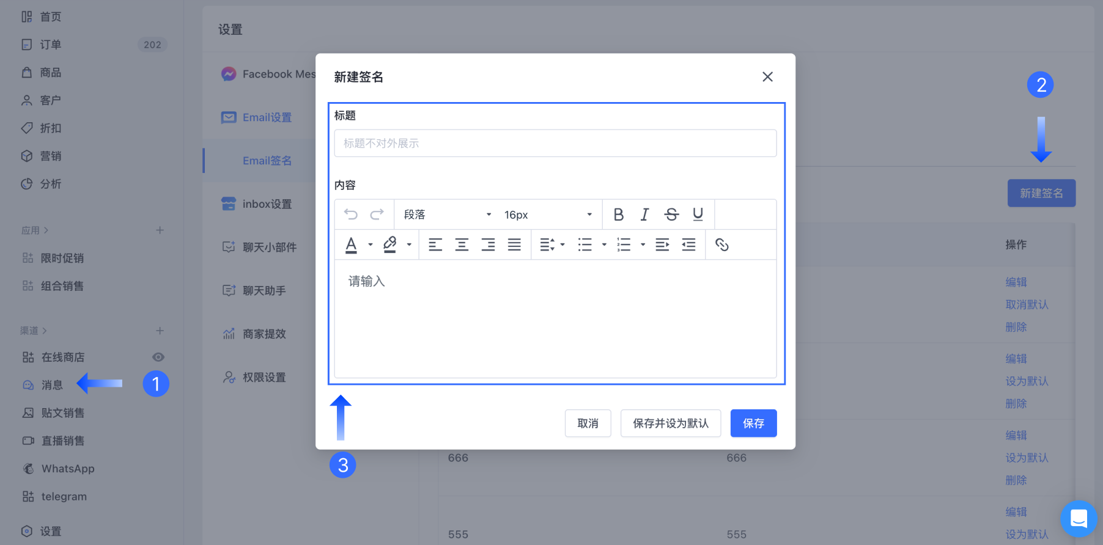The height and width of the screenshot is (545, 1103).
Task: Toggle bold formatting
Action: pos(618,214)
